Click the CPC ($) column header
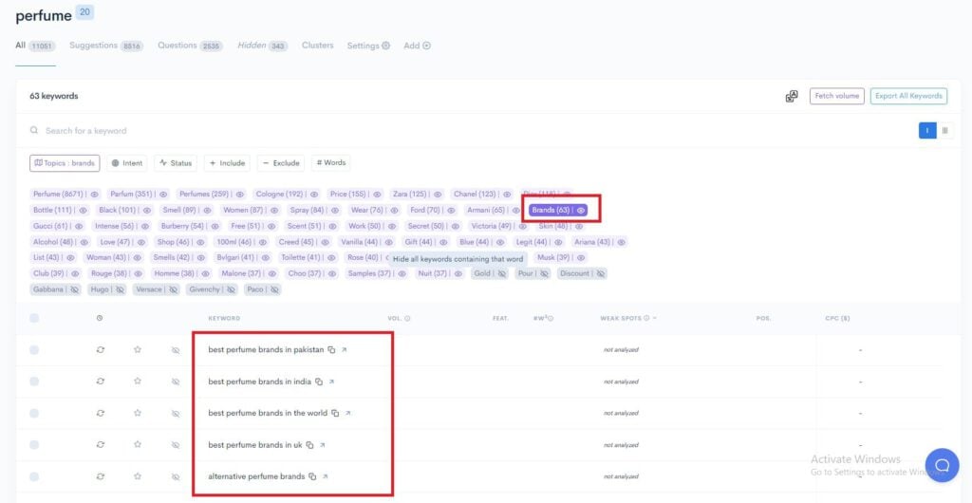The height and width of the screenshot is (503, 972). pyautogui.click(x=837, y=318)
